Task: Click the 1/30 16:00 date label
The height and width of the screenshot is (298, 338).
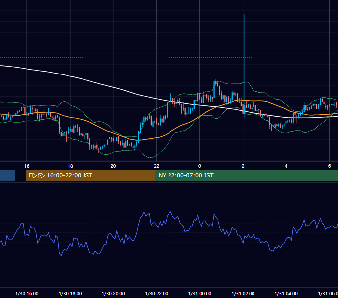Action: tap(27, 293)
